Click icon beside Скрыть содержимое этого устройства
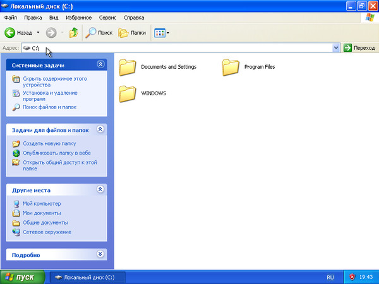The width and height of the screenshot is (379, 284). tap(16, 79)
